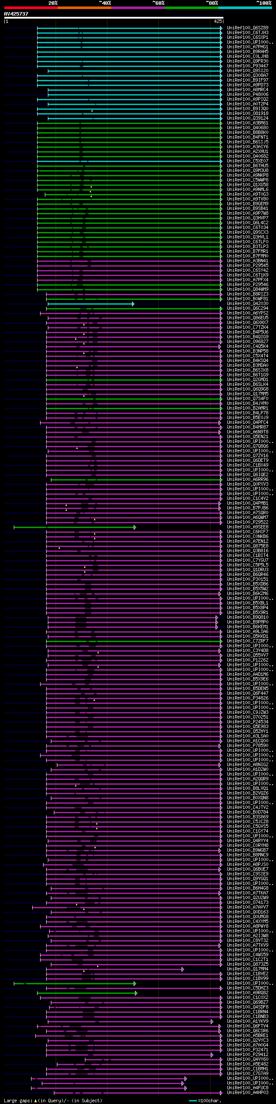Select the UniRef100_P29546 label
276x1104 pixels.
click(x=248, y=285)
